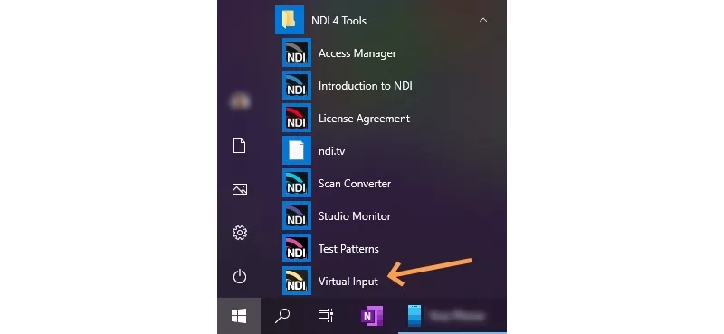Launch Virtual Input via its yellow icon
This screenshot has height=334, width=724.
pos(297,281)
